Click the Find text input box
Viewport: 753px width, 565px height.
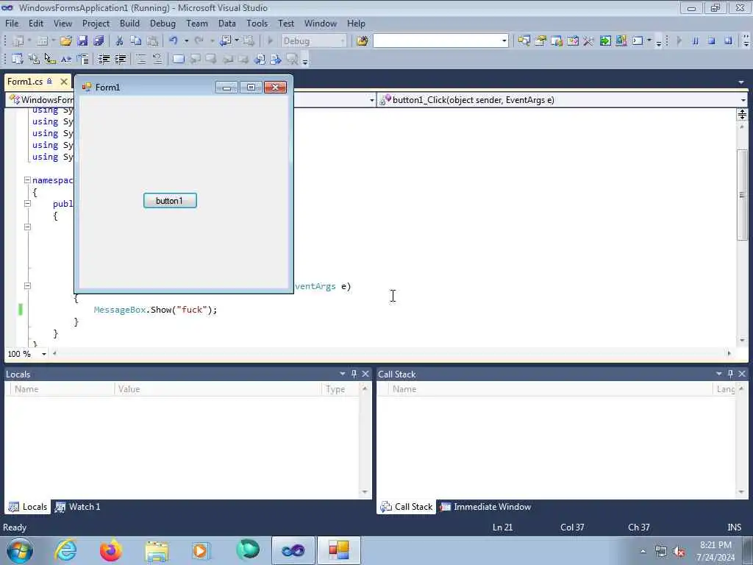[x=437, y=41]
